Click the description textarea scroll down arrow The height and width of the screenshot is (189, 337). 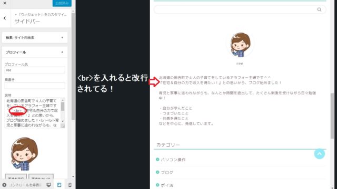pos(63,121)
